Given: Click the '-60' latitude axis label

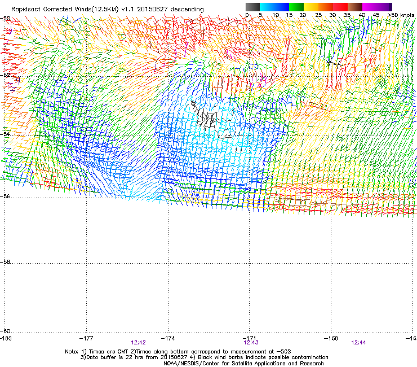Looking at the screenshot, I should click(5, 331).
